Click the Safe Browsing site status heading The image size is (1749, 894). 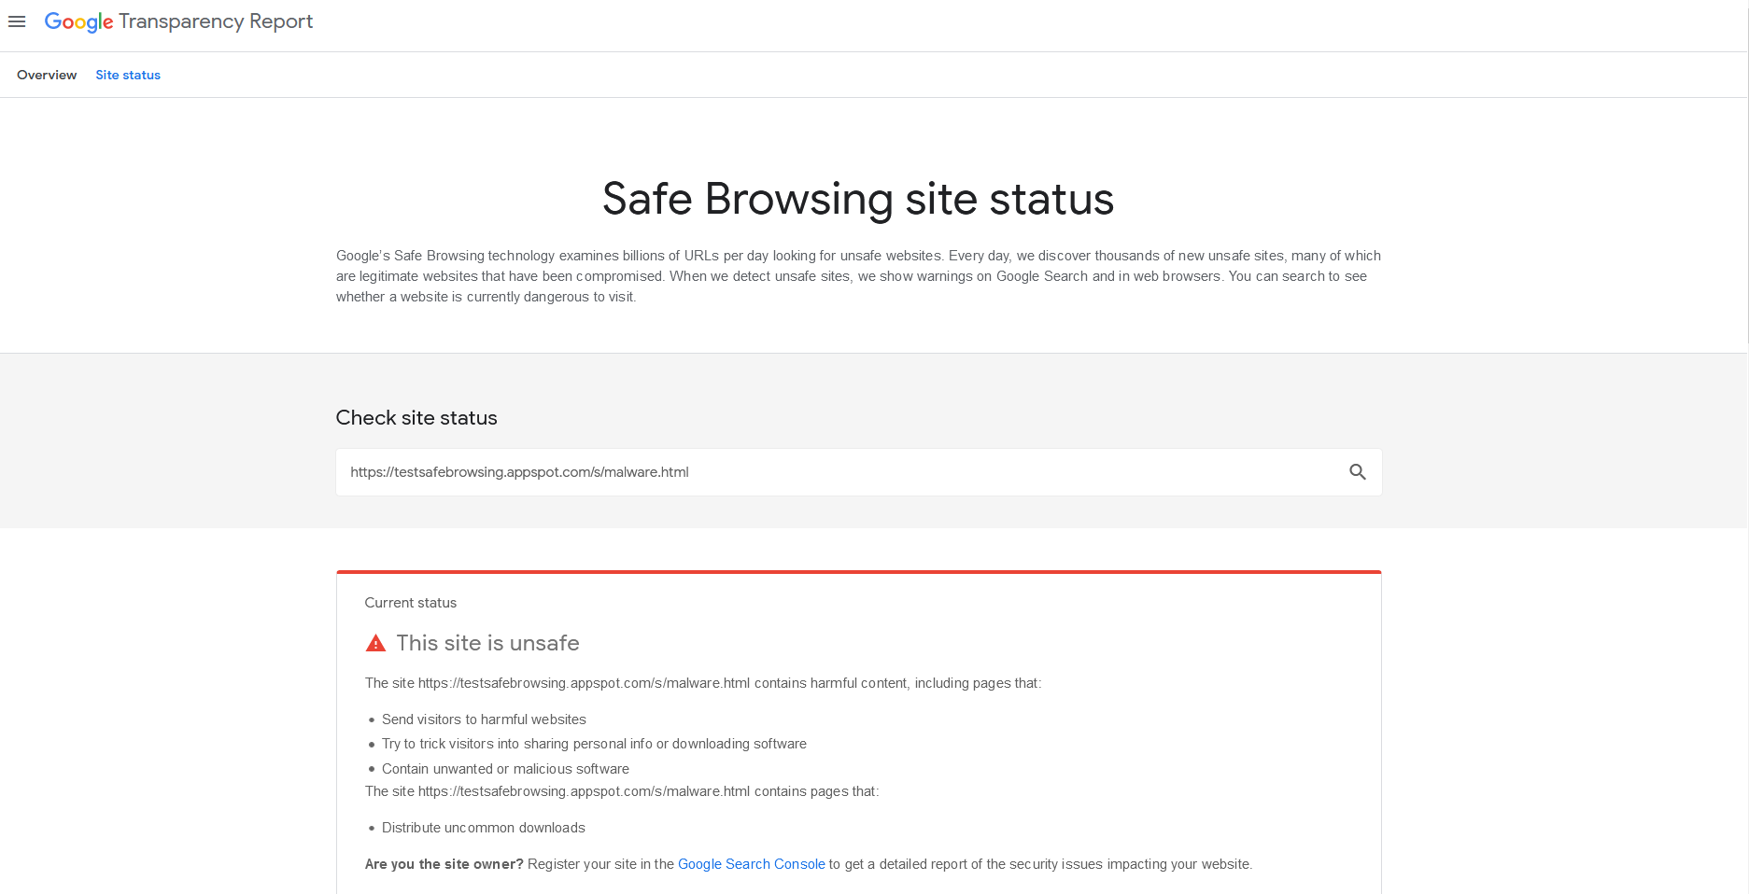857,199
